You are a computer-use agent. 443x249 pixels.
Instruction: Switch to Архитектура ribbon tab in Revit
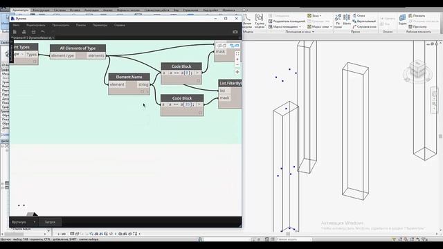21,10
